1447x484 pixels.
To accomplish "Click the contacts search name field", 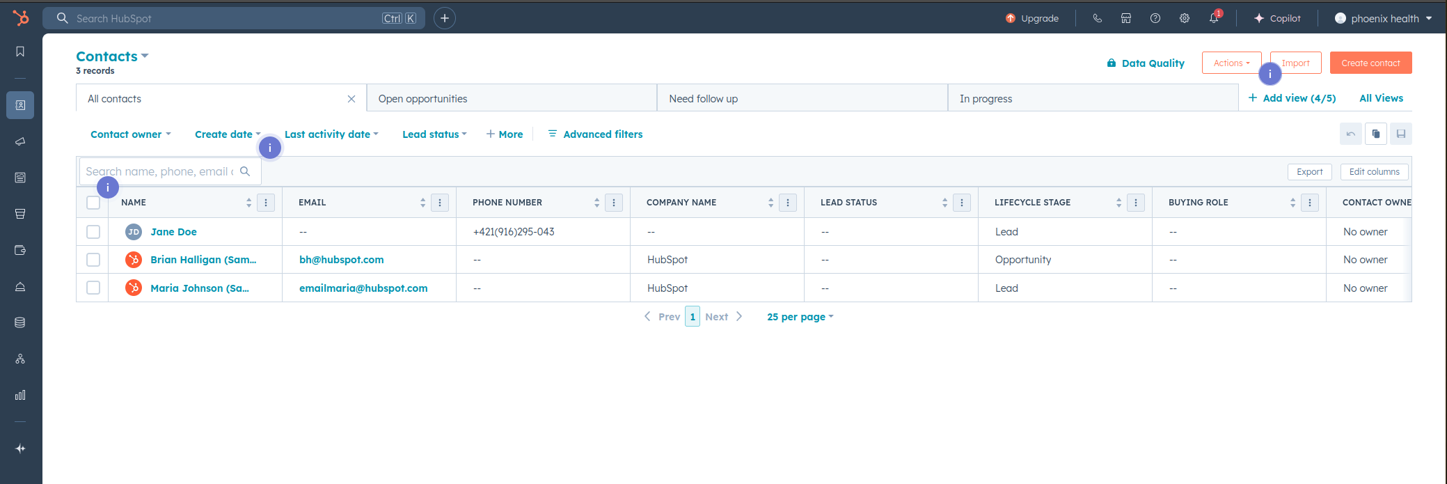I will 160,171.
